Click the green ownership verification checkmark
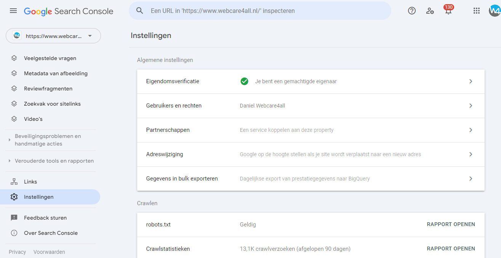Image resolution: width=501 pixels, height=258 pixels. pos(244,81)
